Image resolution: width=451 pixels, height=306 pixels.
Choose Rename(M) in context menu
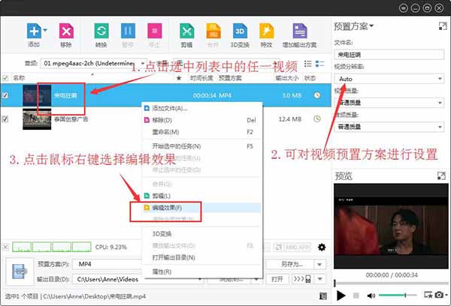pos(202,132)
